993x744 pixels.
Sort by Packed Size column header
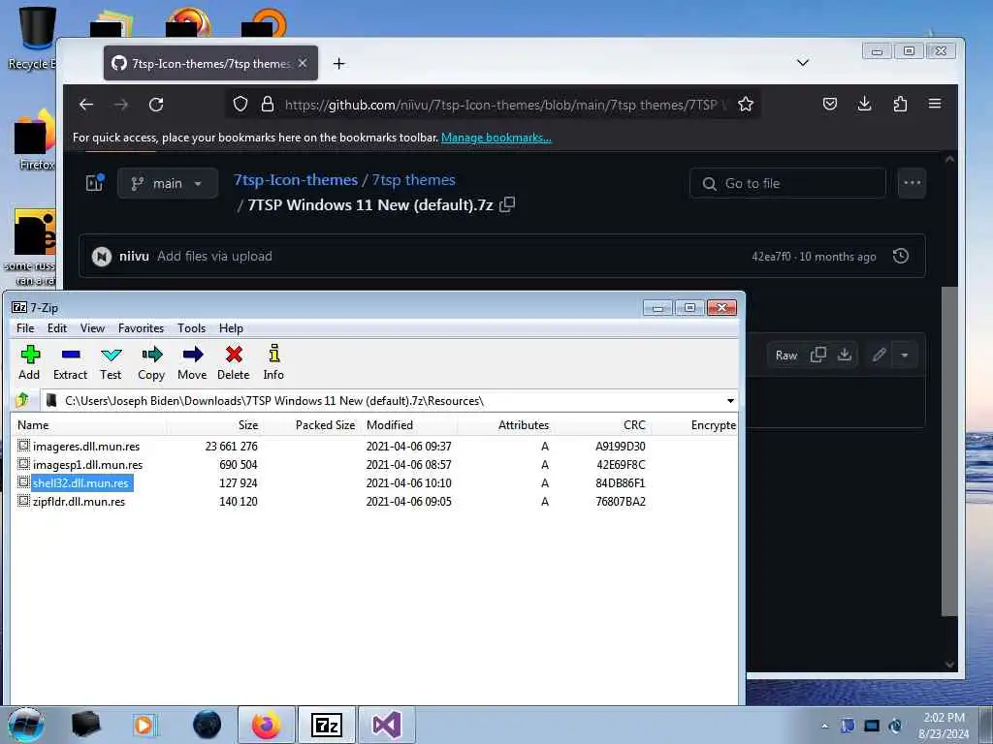pyautogui.click(x=312, y=425)
